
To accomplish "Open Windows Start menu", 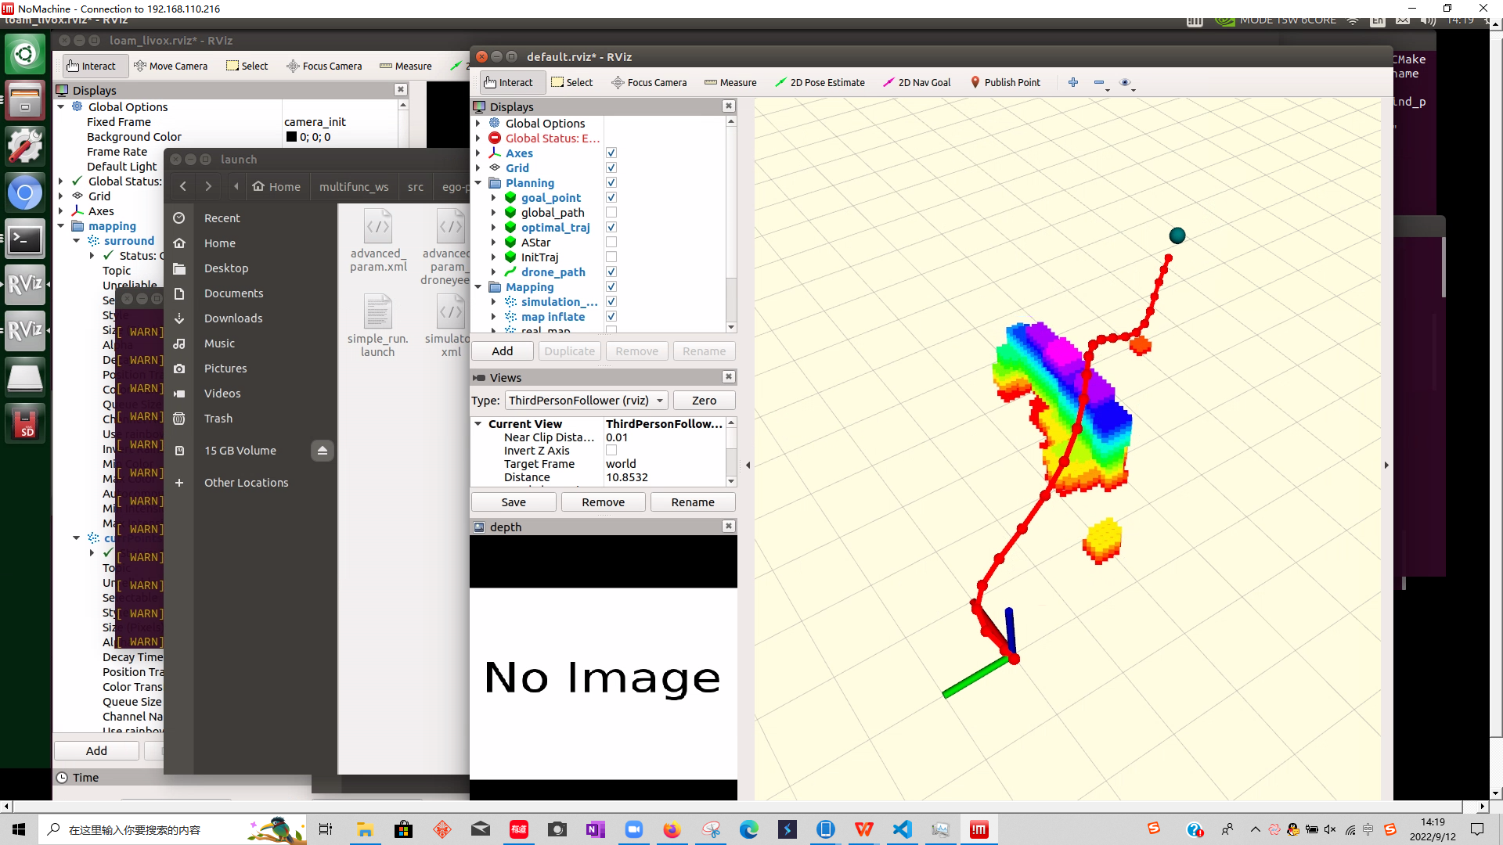I will click(x=19, y=829).
